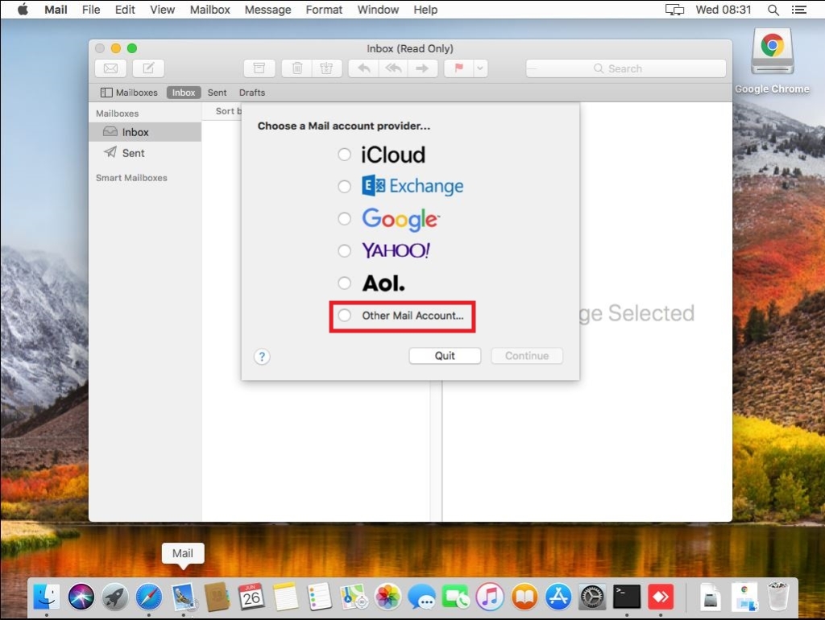Viewport: 825px width, 620px height.
Task: Open Photos from the Dock
Action: (x=388, y=597)
